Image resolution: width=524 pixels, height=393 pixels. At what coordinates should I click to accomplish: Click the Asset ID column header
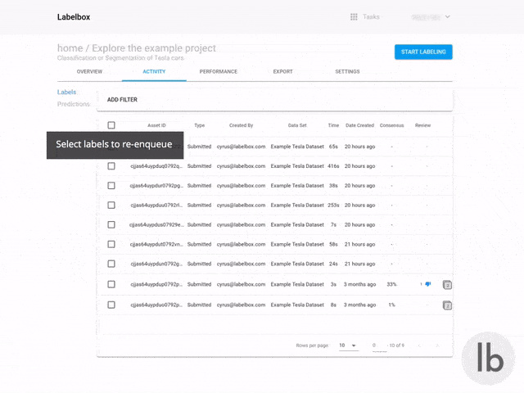[x=156, y=125]
